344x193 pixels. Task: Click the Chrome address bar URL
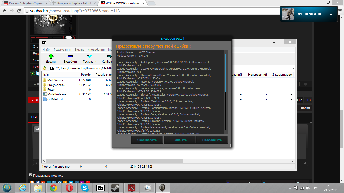[x=75, y=11]
